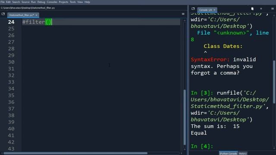Screen dimensions: 276x155
Task: Click the editor scroll down arrow
Action: click(185, 149)
